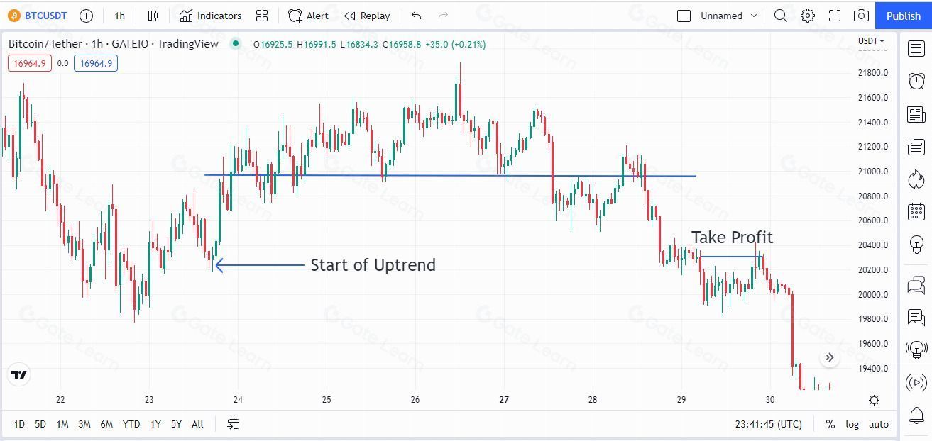
Task: Toggle auto scale
Action: pyautogui.click(x=879, y=424)
